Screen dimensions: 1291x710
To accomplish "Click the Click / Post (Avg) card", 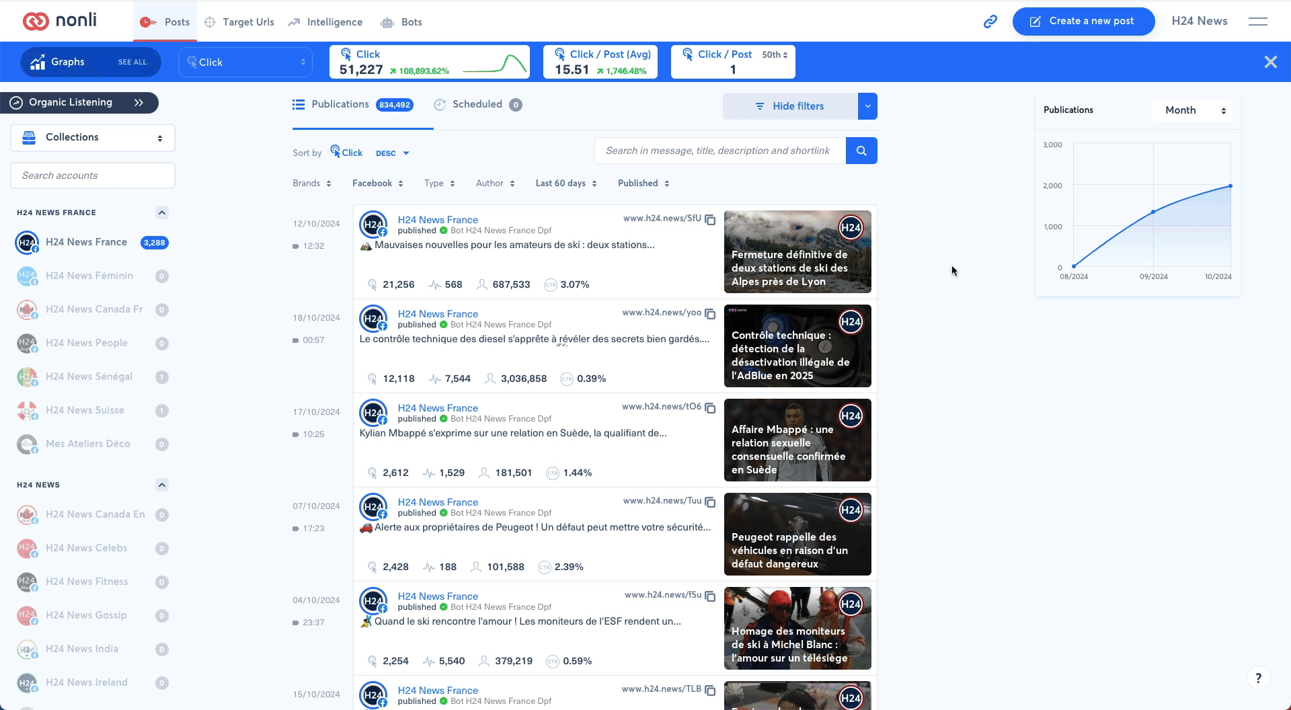I will (x=600, y=62).
